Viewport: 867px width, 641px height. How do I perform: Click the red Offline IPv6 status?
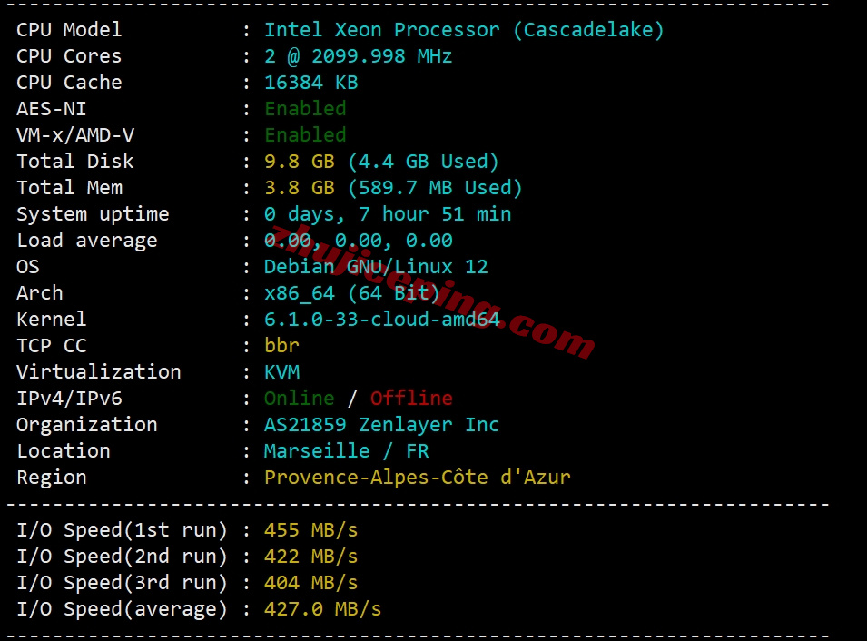point(411,399)
